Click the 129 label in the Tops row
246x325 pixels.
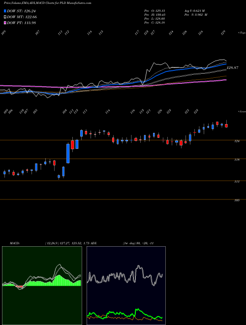(x=223, y=33)
